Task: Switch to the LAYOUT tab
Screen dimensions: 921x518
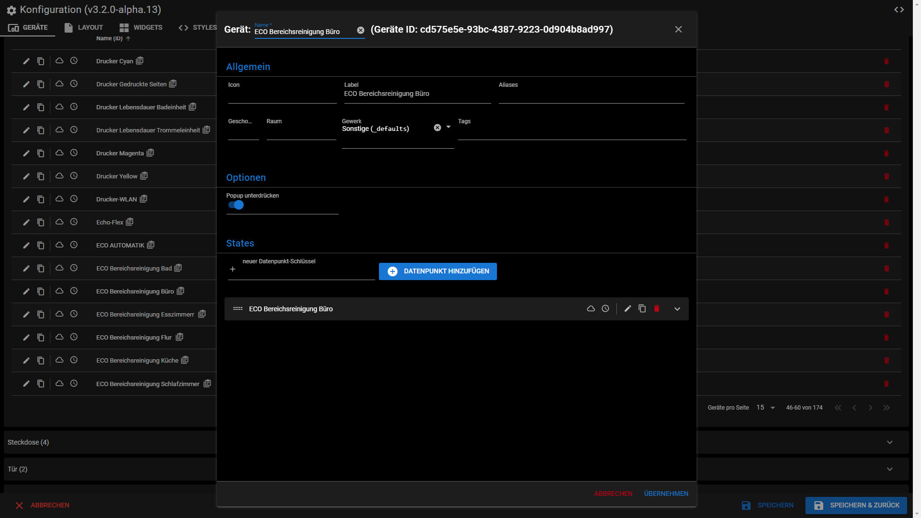Action: tap(84, 27)
